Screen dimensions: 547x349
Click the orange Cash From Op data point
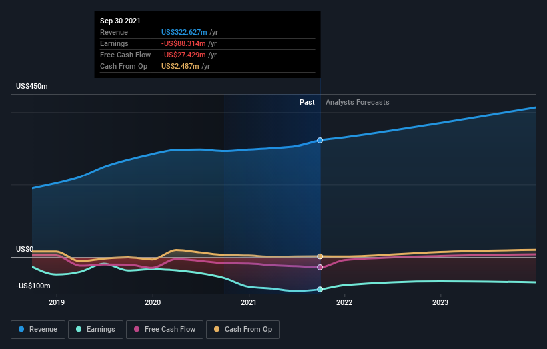click(320, 256)
